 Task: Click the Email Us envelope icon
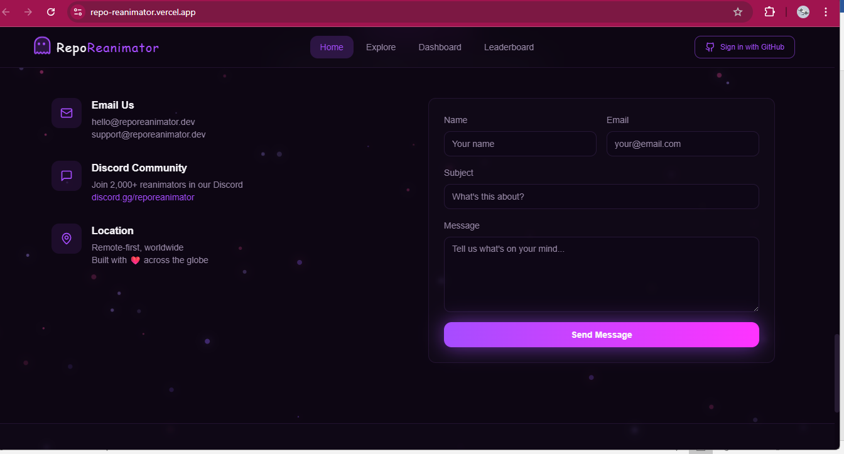(67, 113)
